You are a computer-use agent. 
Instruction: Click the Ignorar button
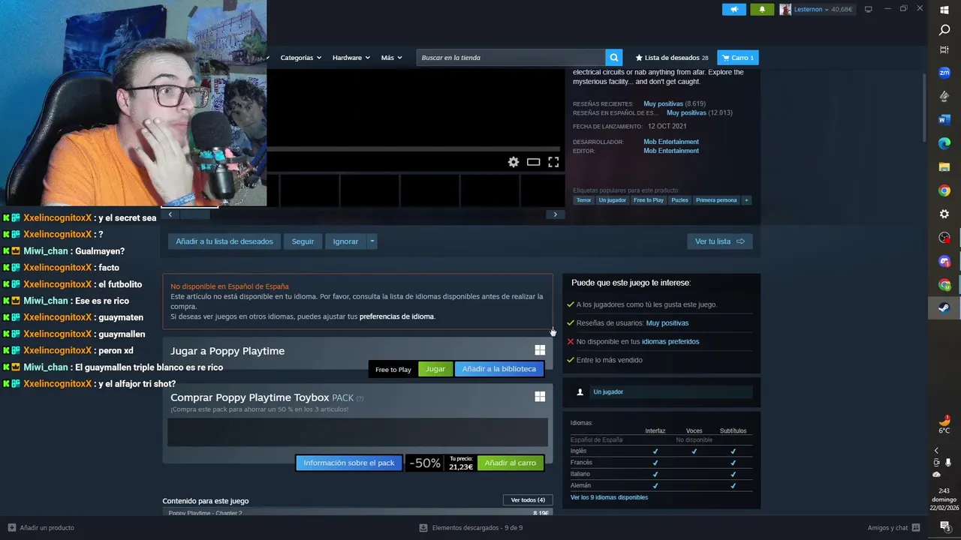click(x=345, y=241)
